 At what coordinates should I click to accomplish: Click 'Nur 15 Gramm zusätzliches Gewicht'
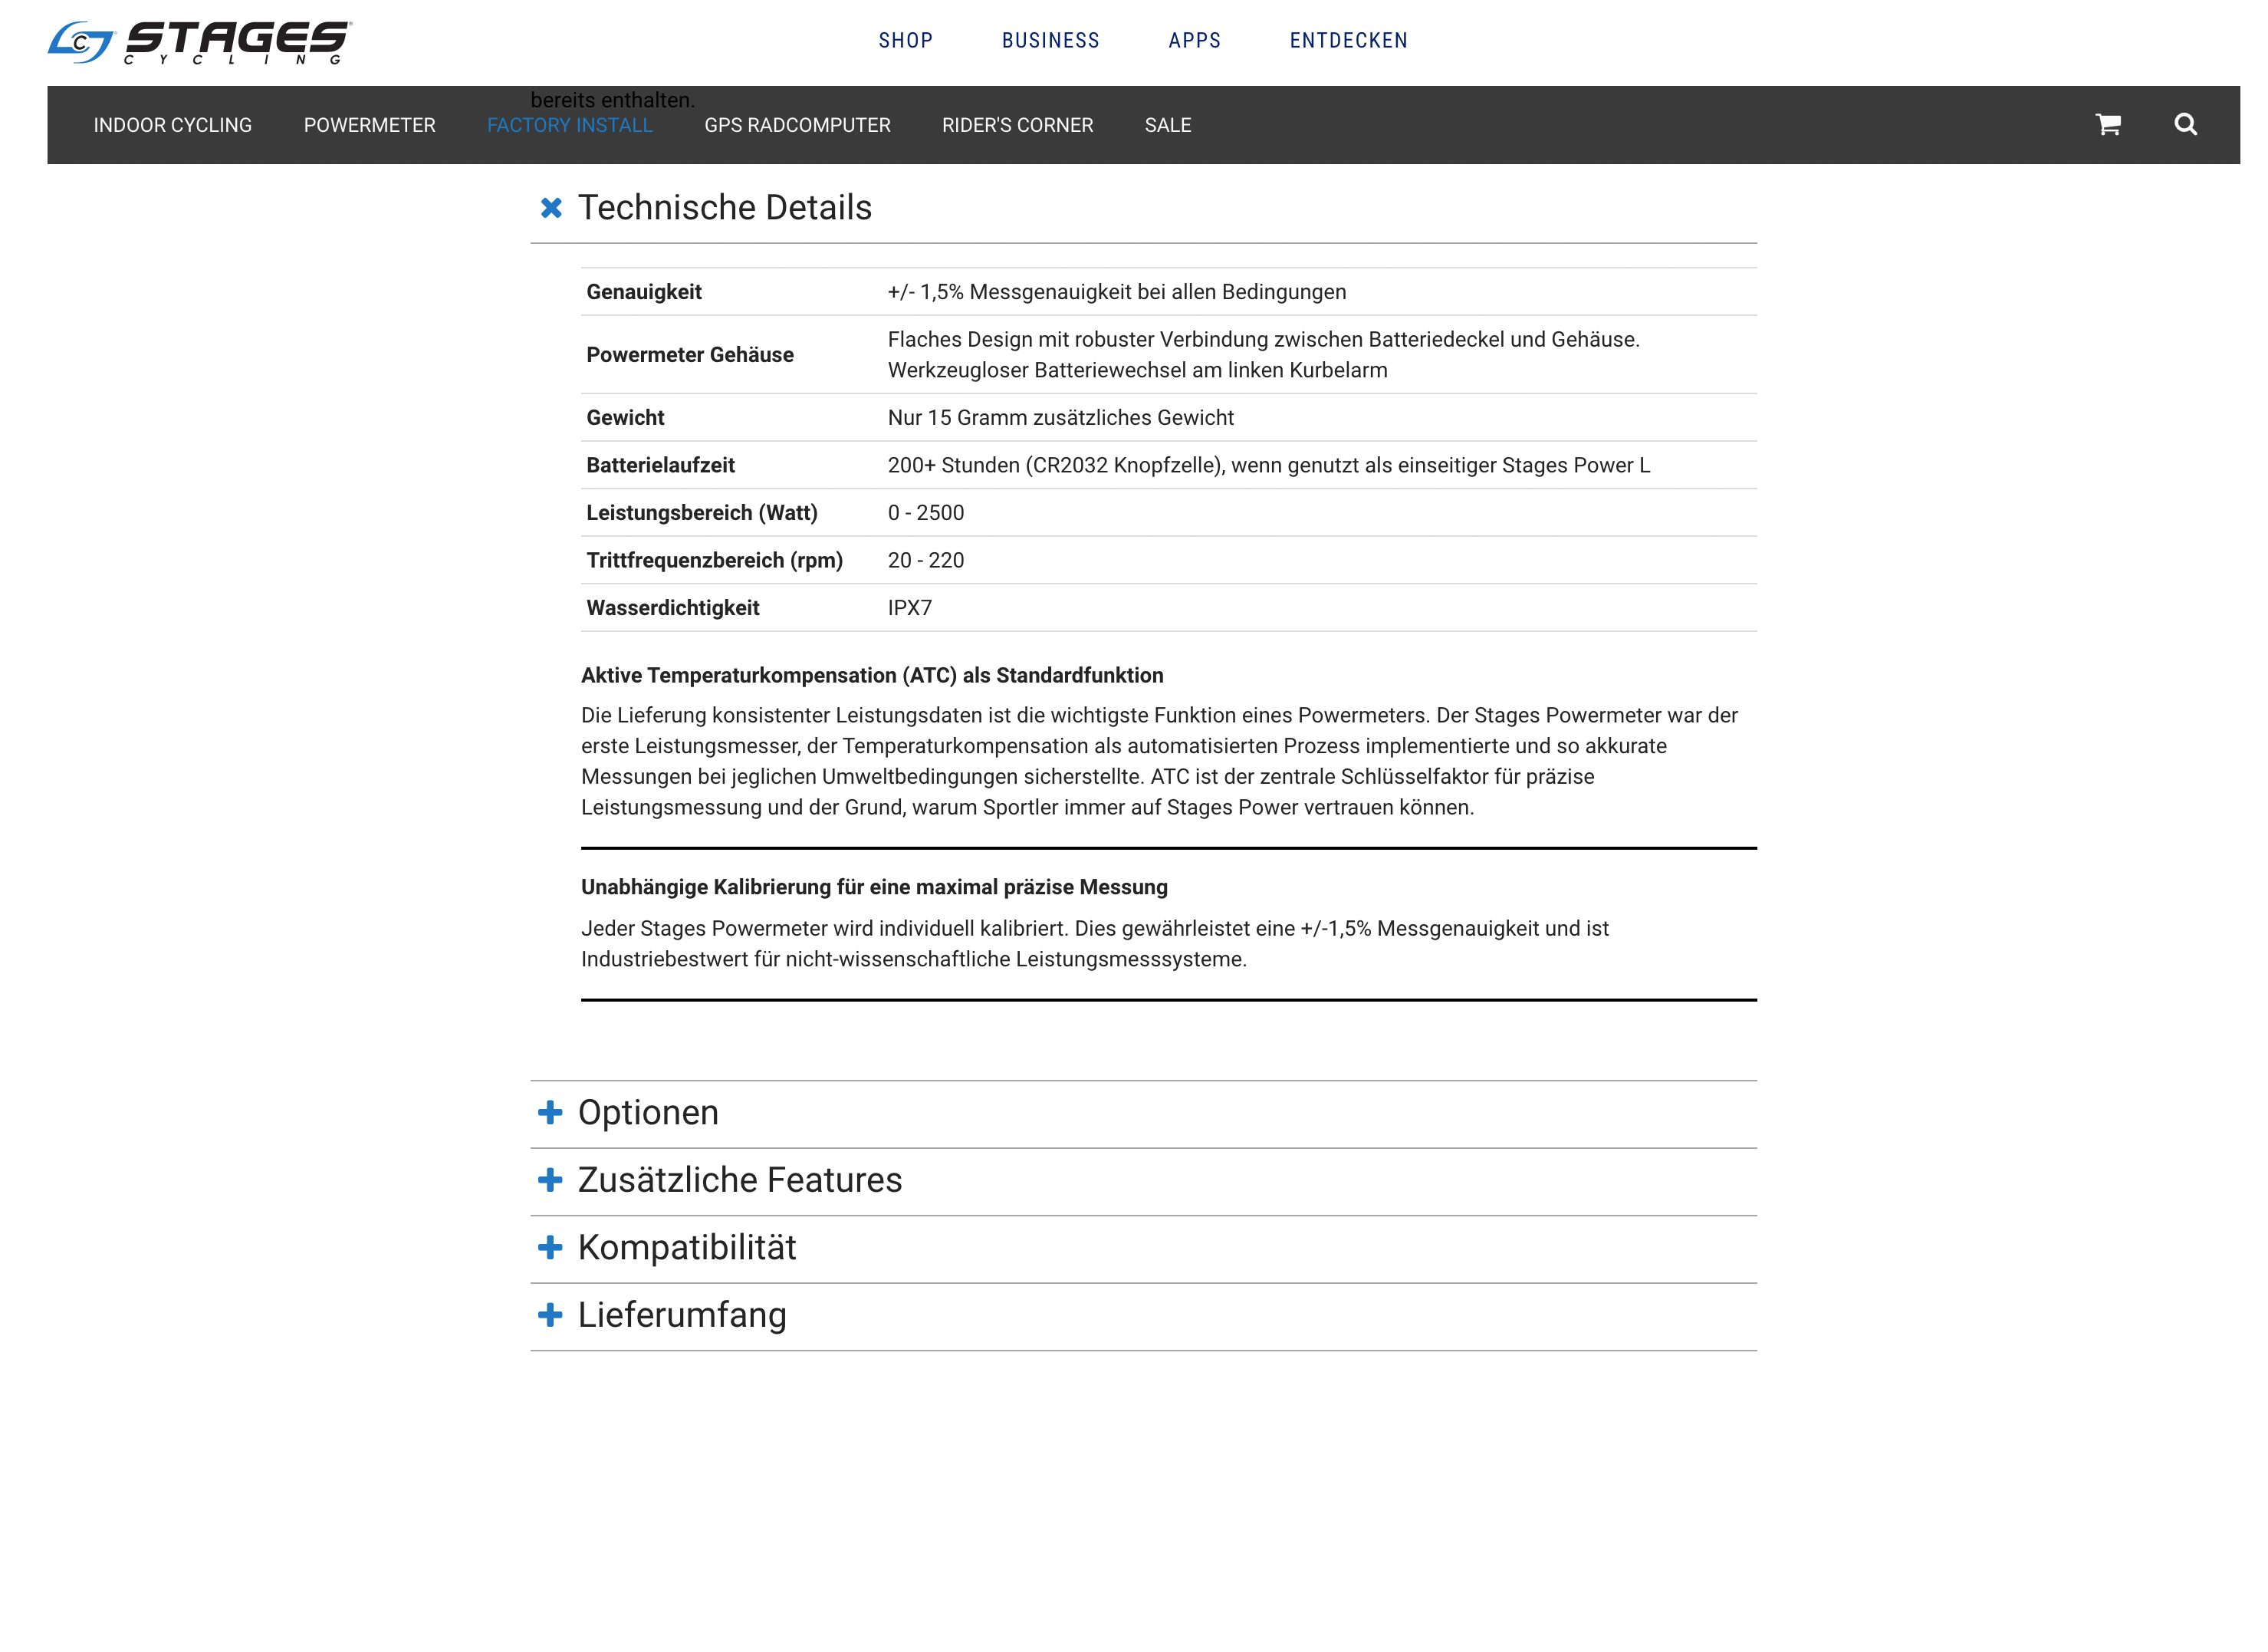(1060, 418)
